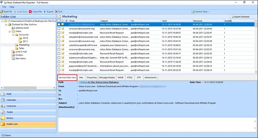Open the Contacts pane icon
The image size is (258, 138).
[3, 106]
